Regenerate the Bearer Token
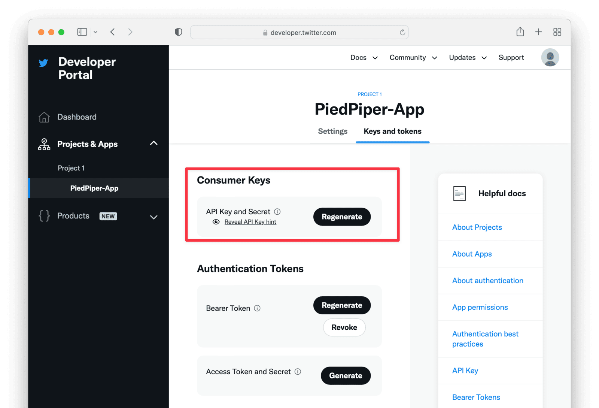This screenshot has height=408, width=599. [x=341, y=305]
